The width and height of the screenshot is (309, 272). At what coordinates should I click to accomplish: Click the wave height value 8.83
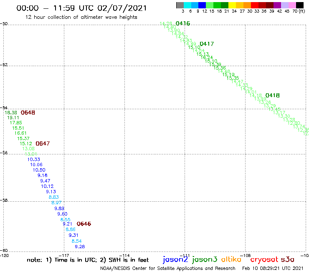(53, 197)
